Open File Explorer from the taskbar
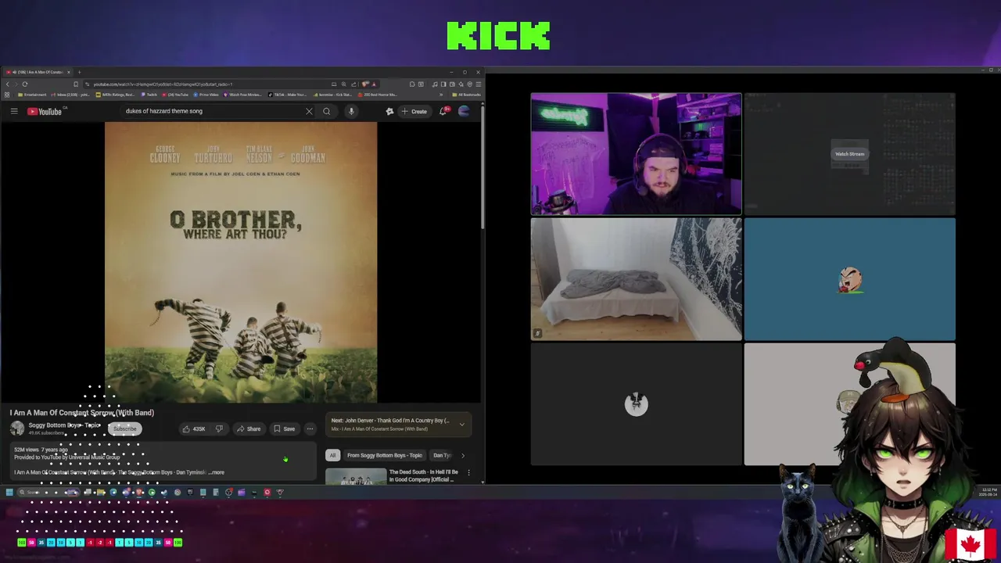 pyautogui.click(x=101, y=493)
